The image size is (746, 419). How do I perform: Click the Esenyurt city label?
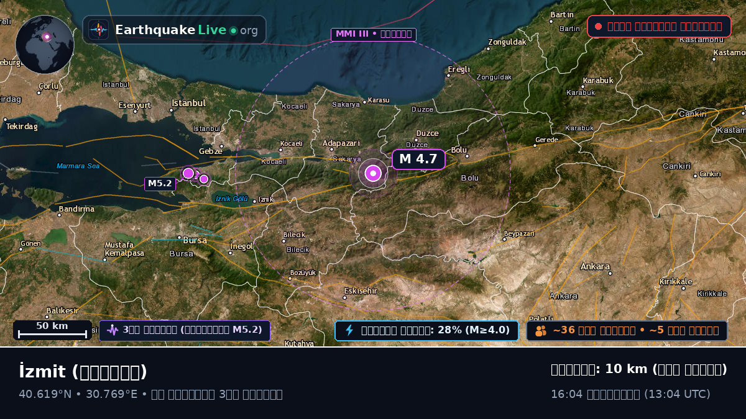click(135, 105)
